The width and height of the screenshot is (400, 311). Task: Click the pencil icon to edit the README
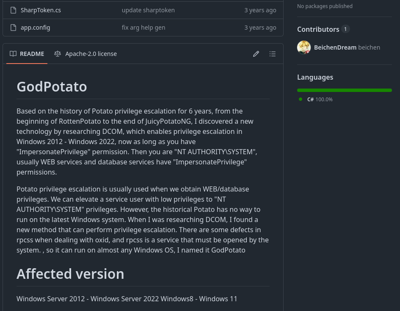pos(256,54)
